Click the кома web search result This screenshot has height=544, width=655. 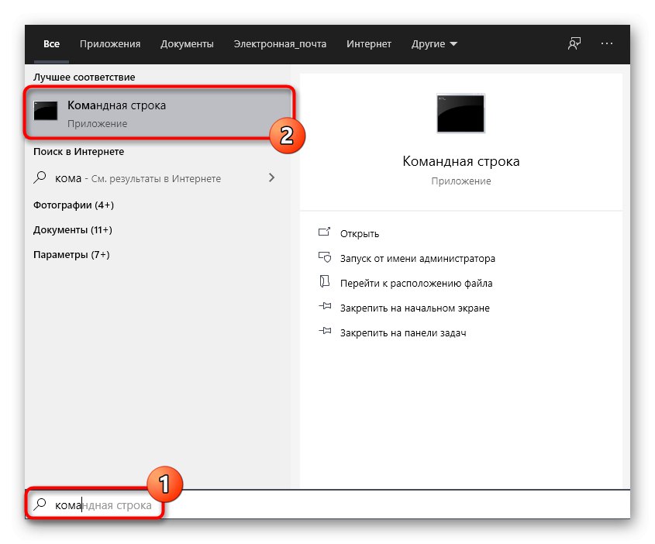point(154,178)
